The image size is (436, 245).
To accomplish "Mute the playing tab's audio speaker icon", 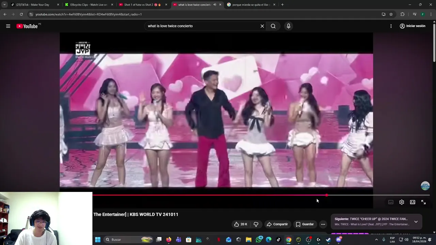I will (215, 5).
